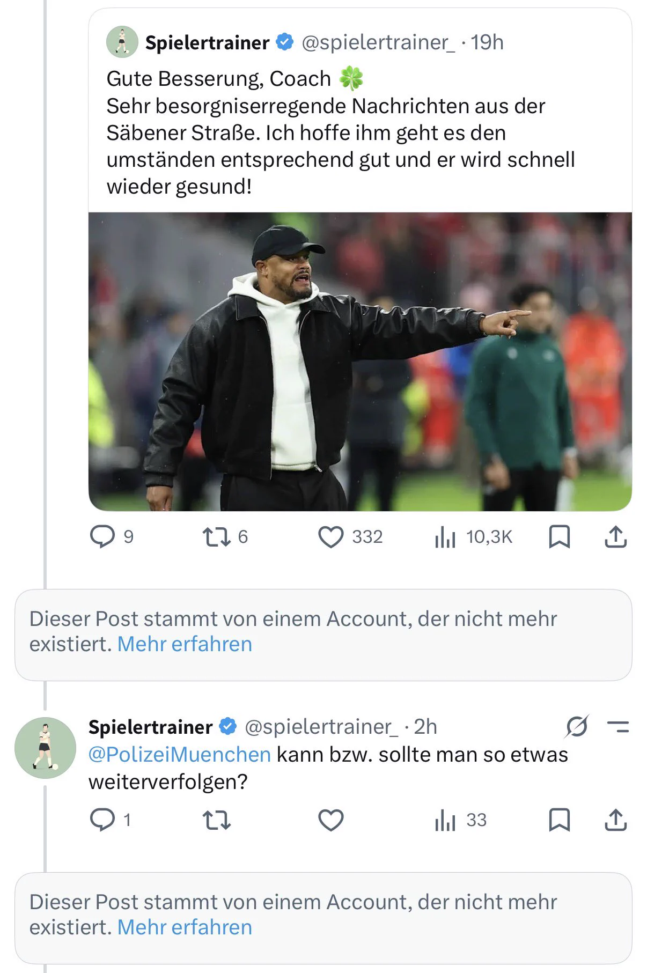Screen dimensions: 647x973
Task: Open more options menu on 2h reply
Action: [x=618, y=727]
